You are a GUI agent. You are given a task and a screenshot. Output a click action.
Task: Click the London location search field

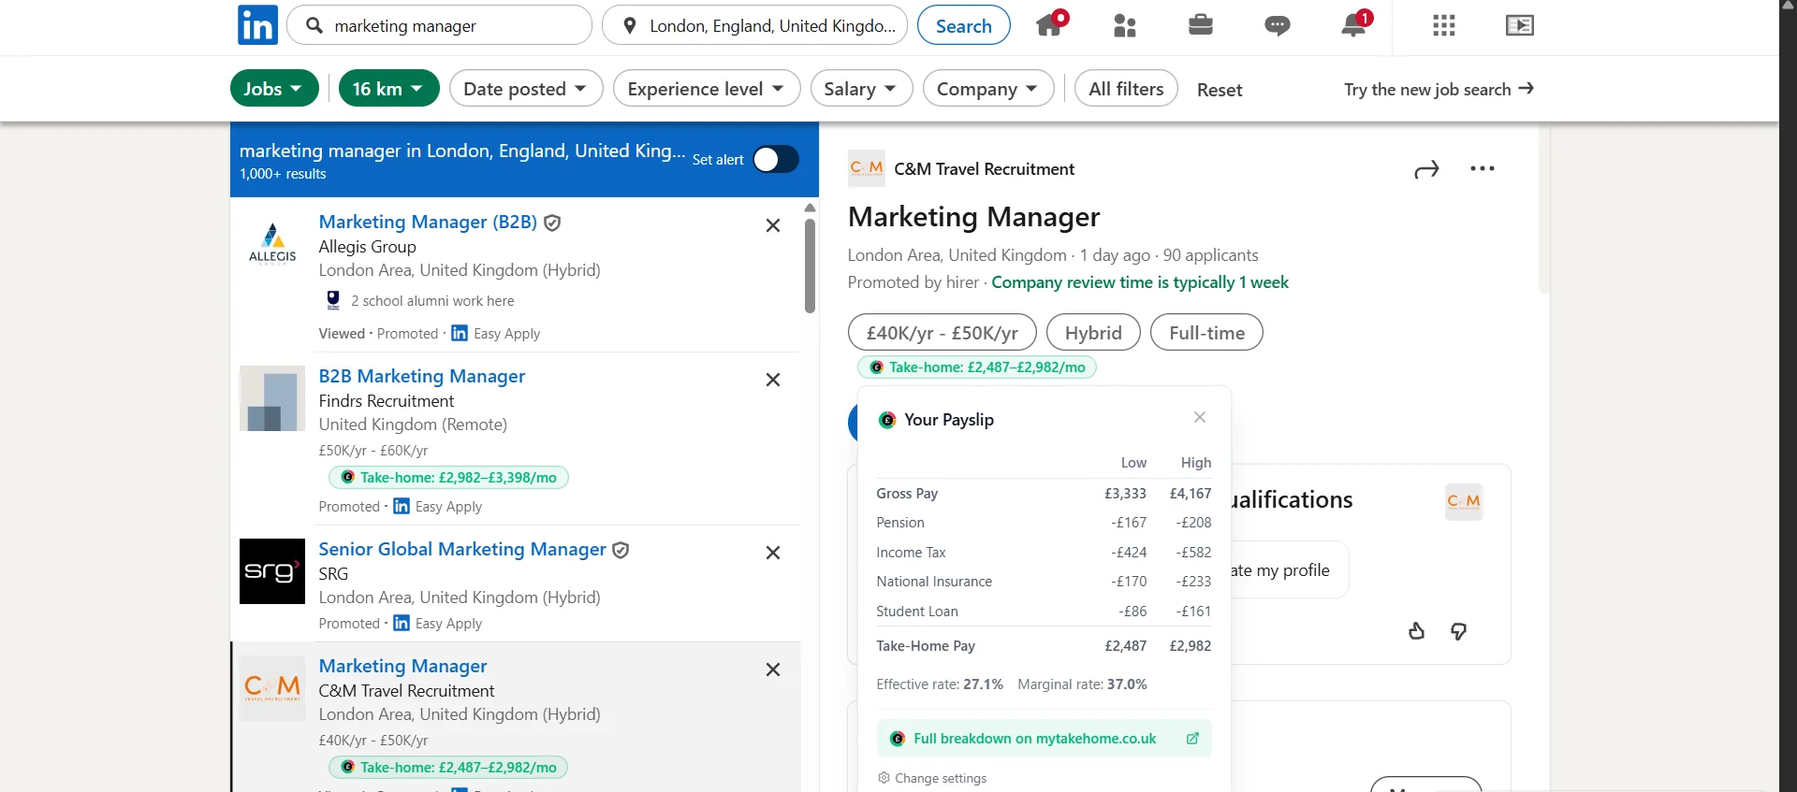[755, 25]
